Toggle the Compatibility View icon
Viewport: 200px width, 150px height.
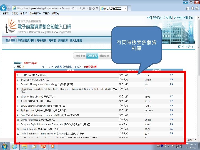click(90, 8)
